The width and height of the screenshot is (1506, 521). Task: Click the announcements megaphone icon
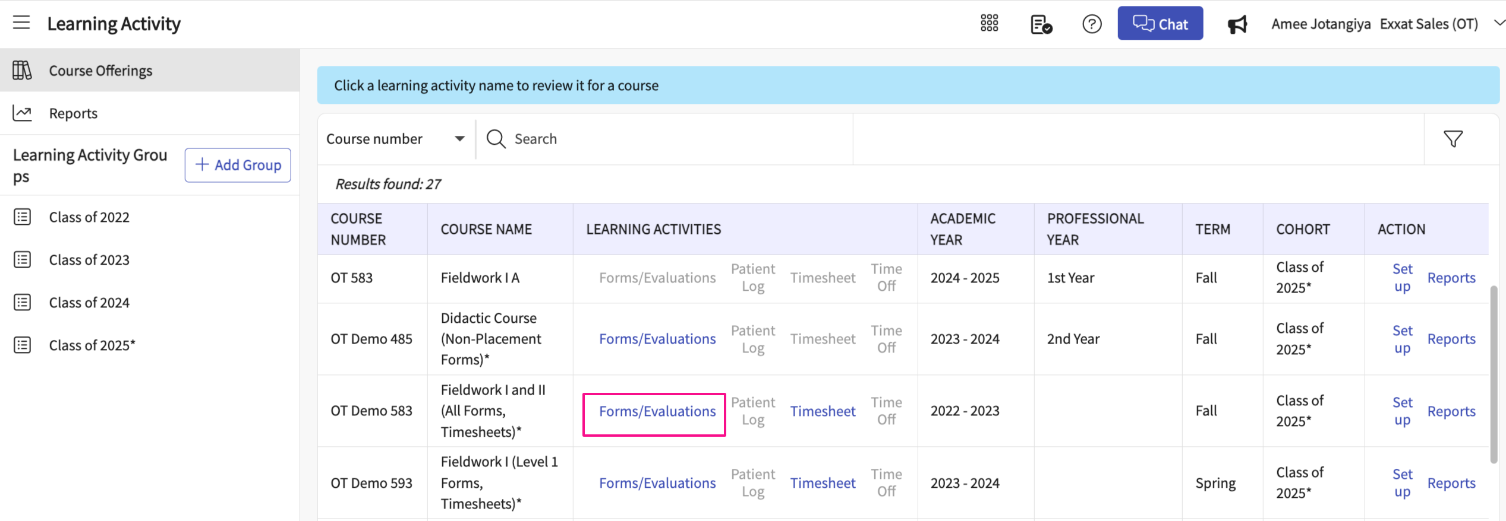point(1237,24)
